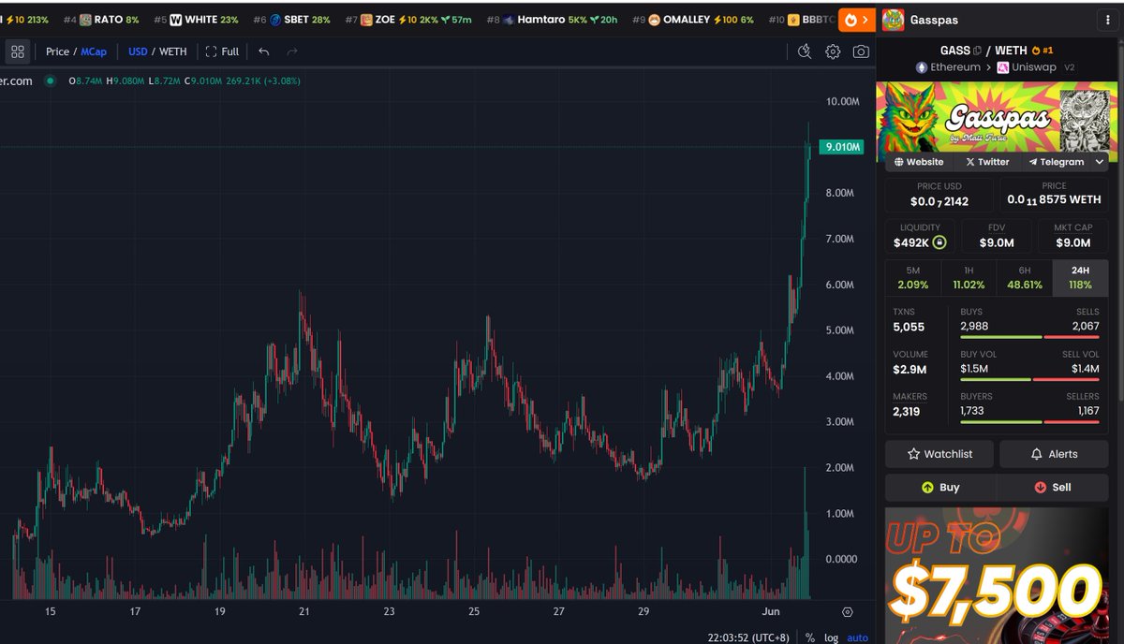Image resolution: width=1124 pixels, height=644 pixels.
Task: Click the Gasspas token avatar in header
Action: (x=894, y=19)
